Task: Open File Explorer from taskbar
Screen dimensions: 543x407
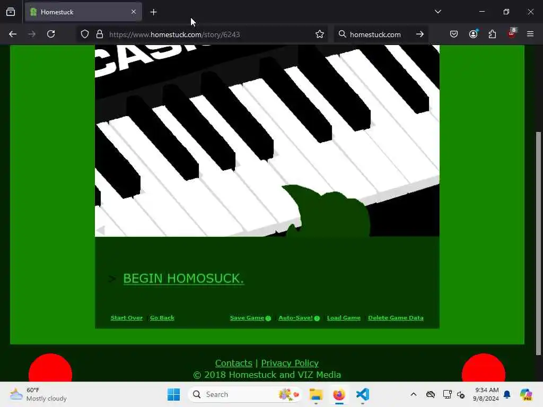Action: pyautogui.click(x=316, y=394)
